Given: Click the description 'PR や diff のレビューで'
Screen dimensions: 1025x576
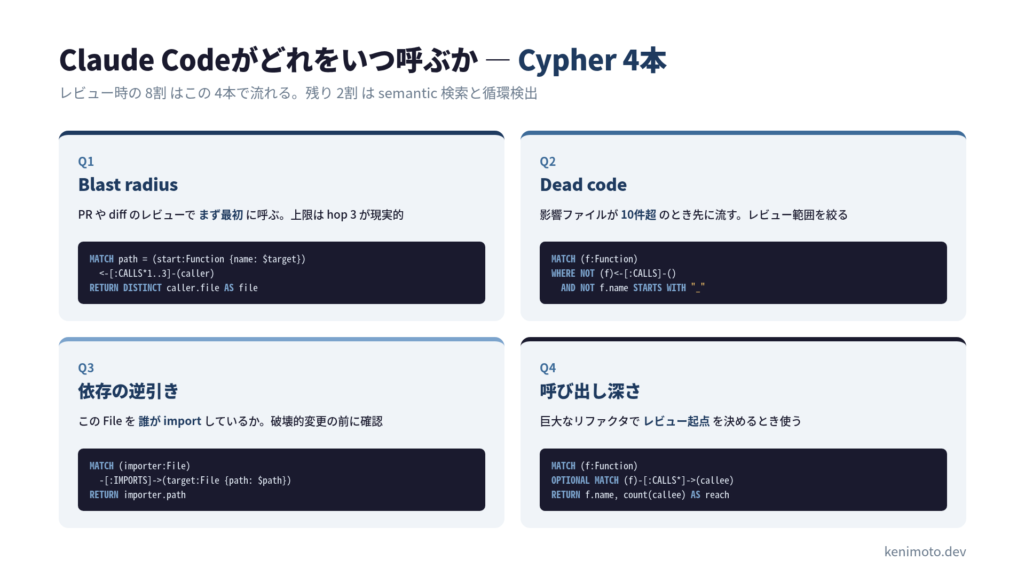Looking at the screenshot, I should [x=137, y=214].
